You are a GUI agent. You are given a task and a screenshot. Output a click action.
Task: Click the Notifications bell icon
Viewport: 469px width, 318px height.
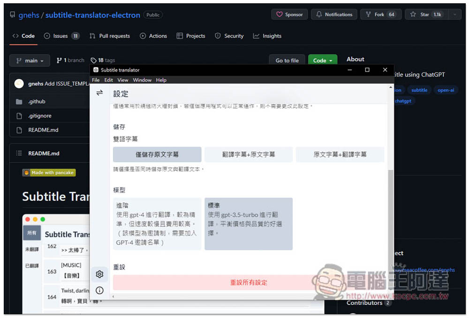point(319,15)
